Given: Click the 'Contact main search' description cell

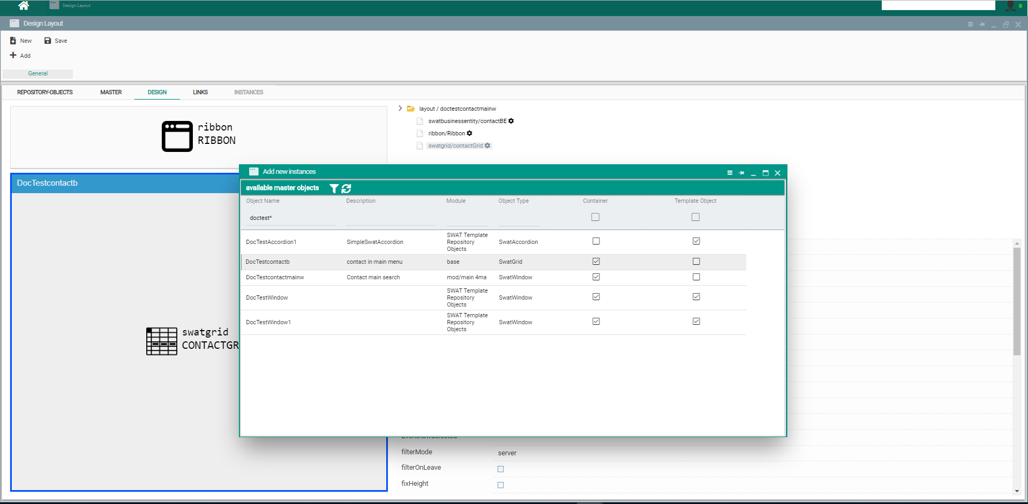Looking at the screenshot, I should [x=373, y=277].
